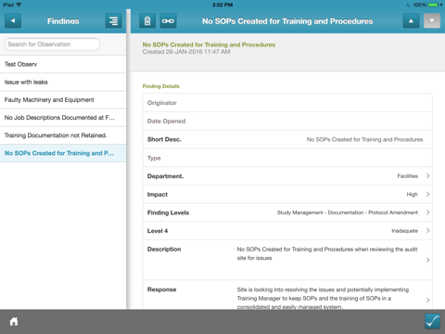The width and height of the screenshot is (445, 334).
Task: Open No Job Descriptions Documented finding
Action: pyautogui.click(x=63, y=118)
